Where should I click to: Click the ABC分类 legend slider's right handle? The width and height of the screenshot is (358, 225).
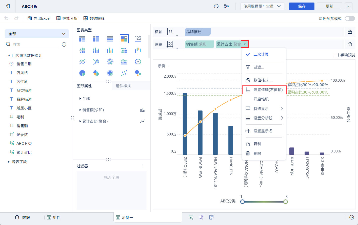tap(286, 201)
